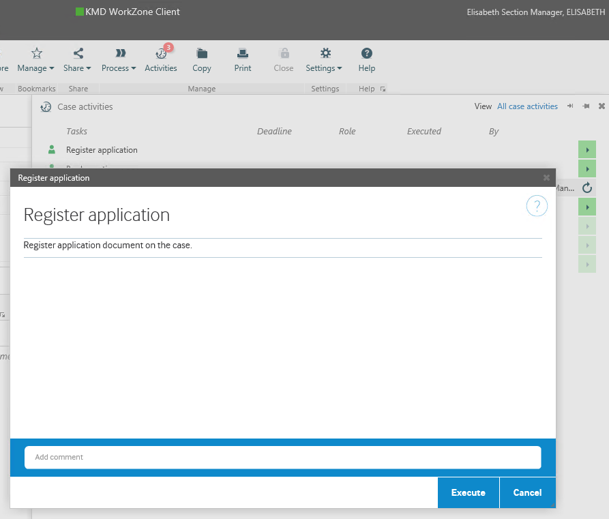
Task: Pin the Case activities panel
Action: click(x=586, y=106)
